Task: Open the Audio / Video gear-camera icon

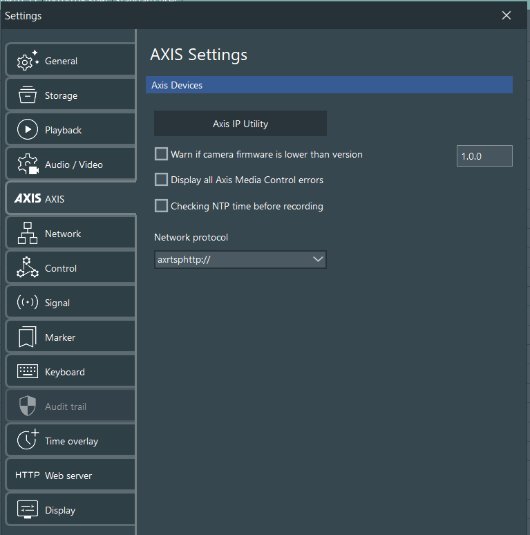Action: click(x=28, y=164)
